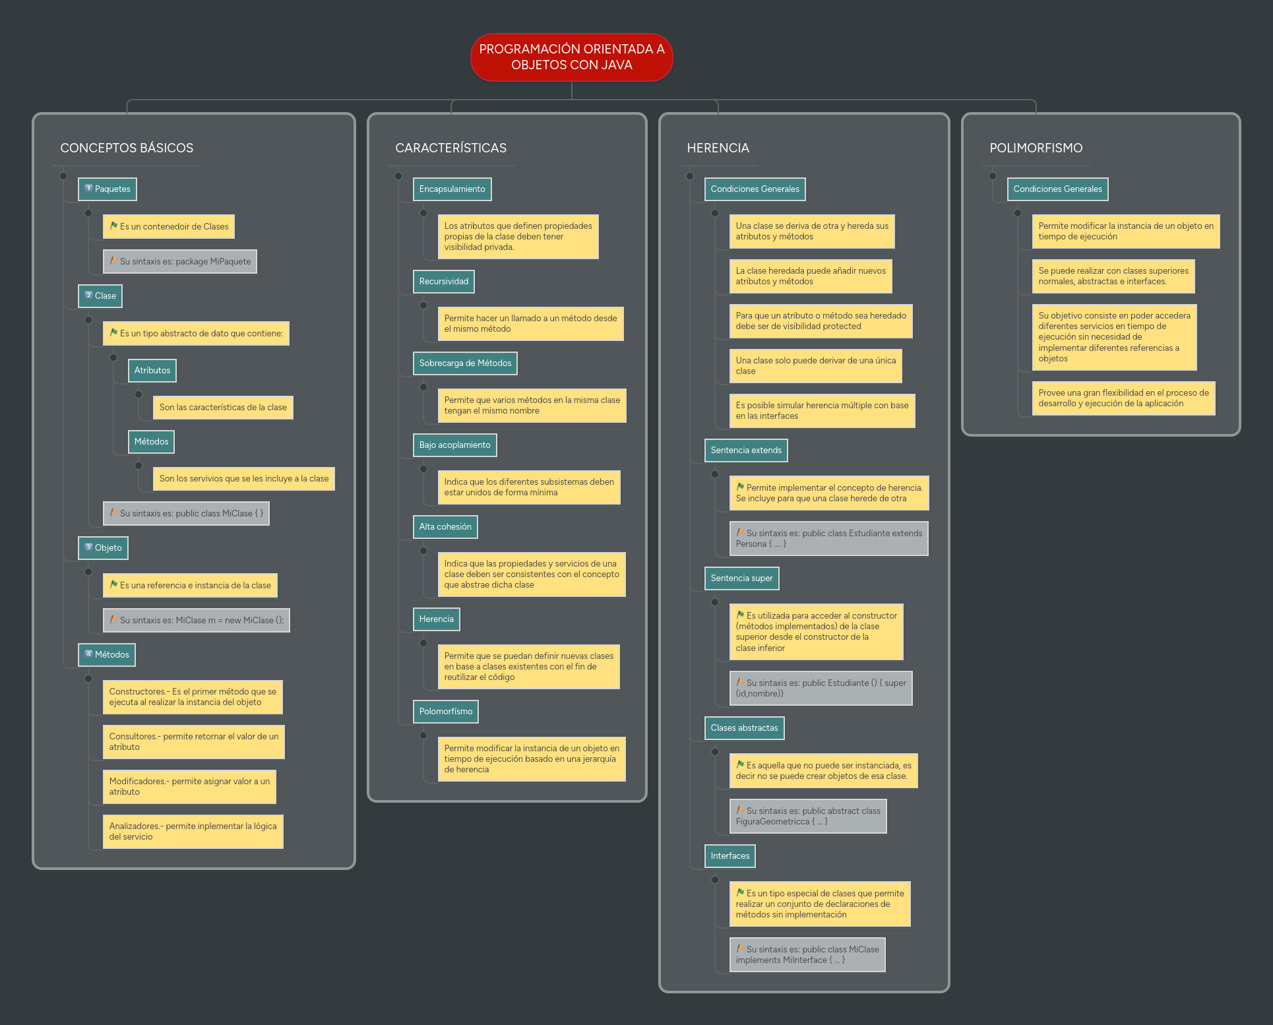1273x1025 pixels.
Task: Click the orange flag on "public abstract class FiguraGeometricca" note
Action: point(739,811)
